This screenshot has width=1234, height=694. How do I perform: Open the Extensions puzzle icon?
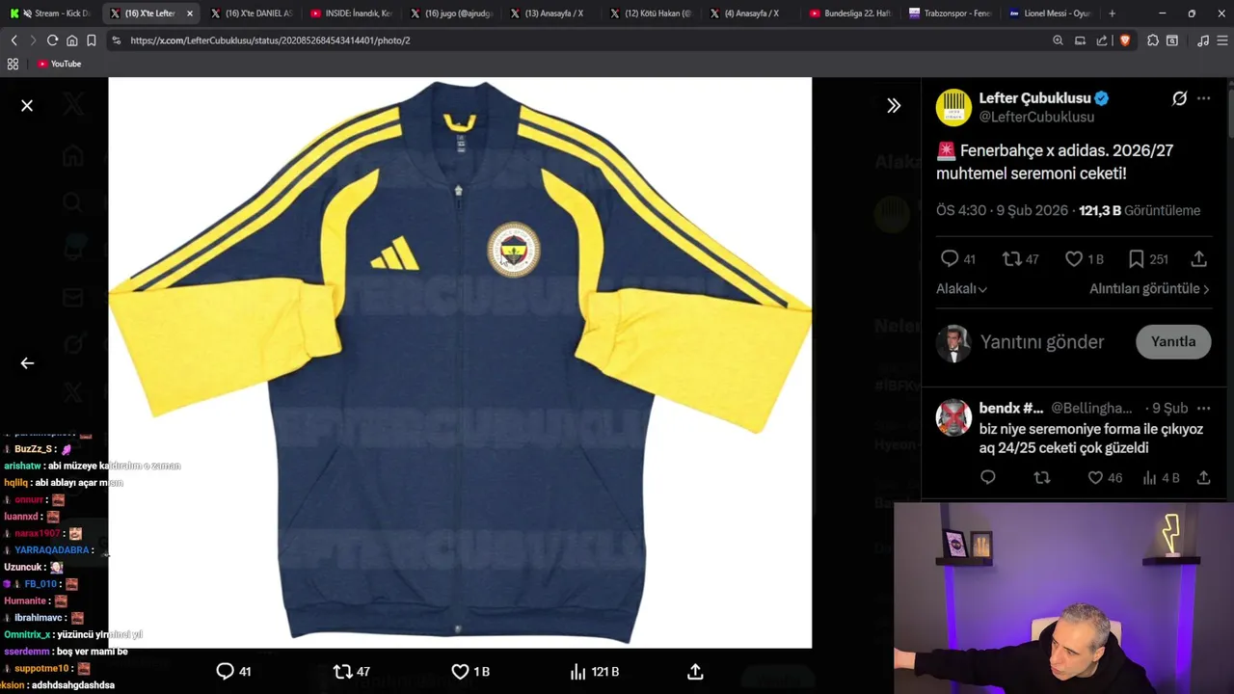coord(1152,40)
